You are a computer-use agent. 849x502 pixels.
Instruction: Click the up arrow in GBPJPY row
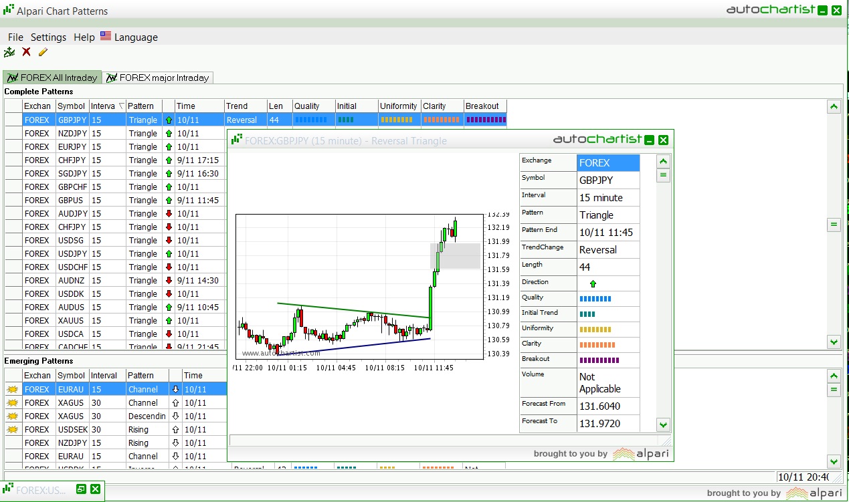169,120
